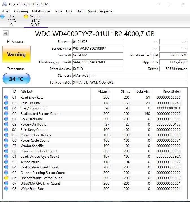
Task: Click the Sämst column header
Action: point(121,91)
